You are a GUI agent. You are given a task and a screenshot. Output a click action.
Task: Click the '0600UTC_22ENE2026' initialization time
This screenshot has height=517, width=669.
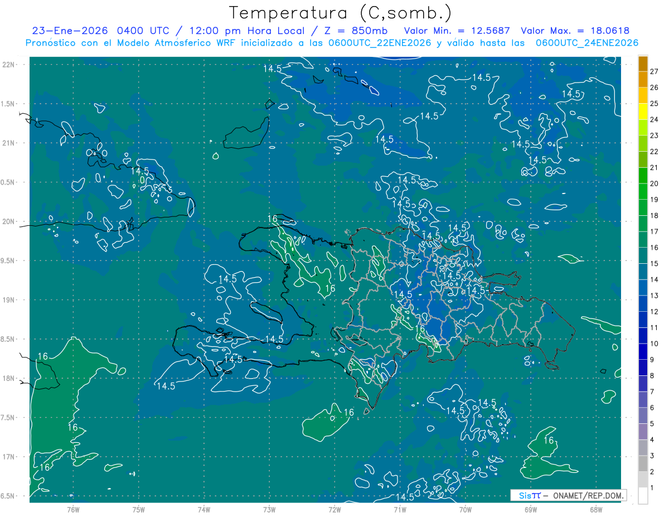(x=380, y=43)
